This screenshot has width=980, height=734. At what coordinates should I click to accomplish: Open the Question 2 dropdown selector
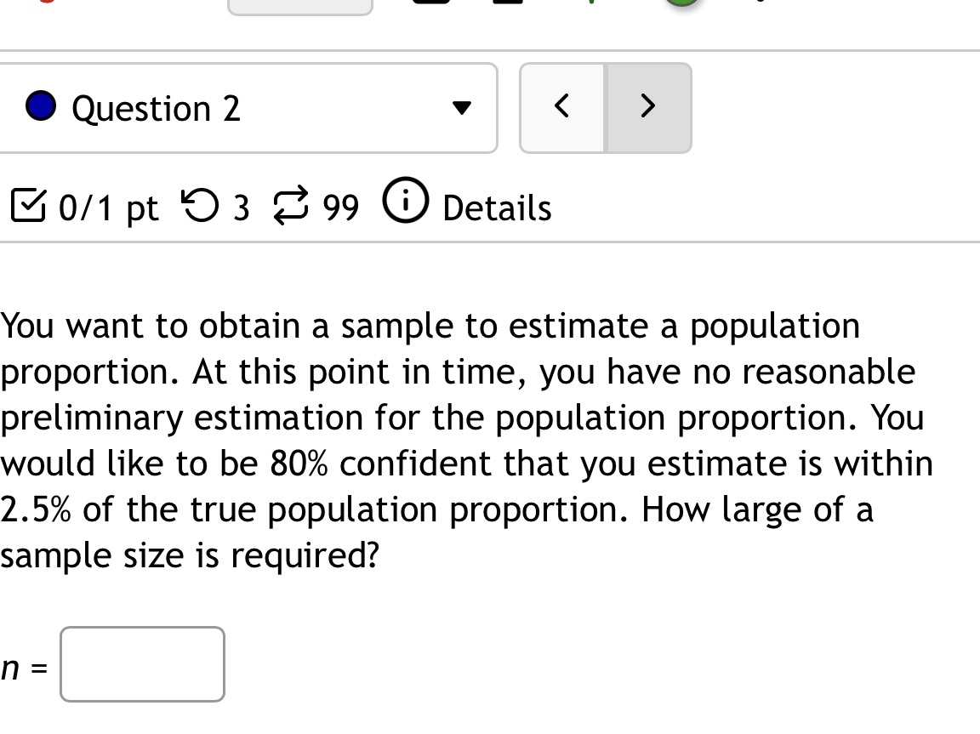(x=249, y=108)
